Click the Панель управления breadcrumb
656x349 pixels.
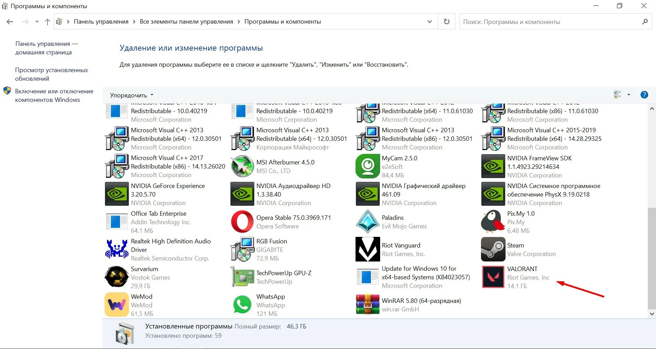[x=101, y=22]
